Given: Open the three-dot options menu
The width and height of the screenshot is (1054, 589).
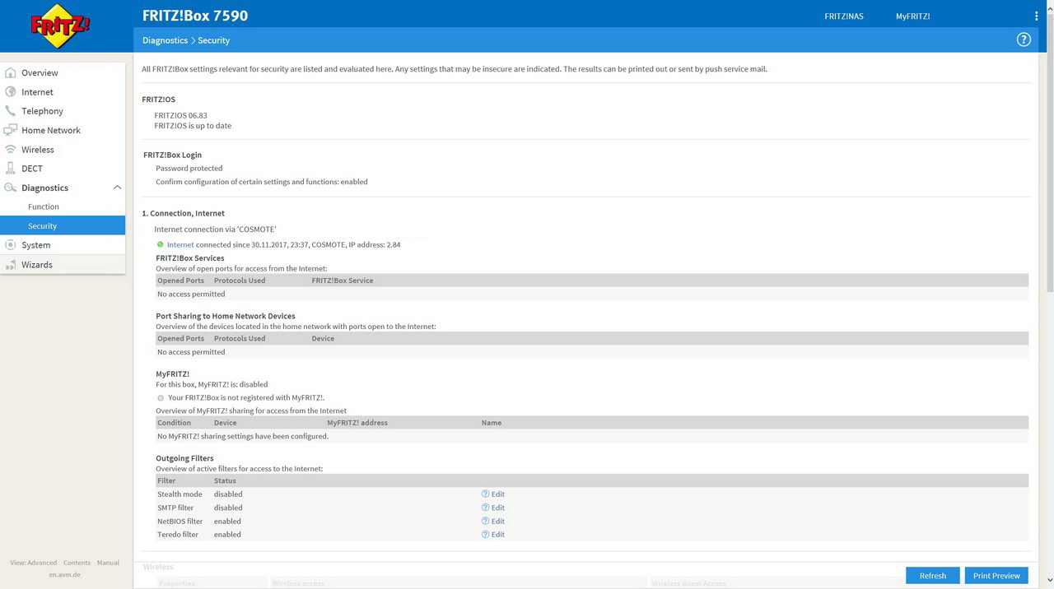Looking at the screenshot, I should pos(1036,16).
